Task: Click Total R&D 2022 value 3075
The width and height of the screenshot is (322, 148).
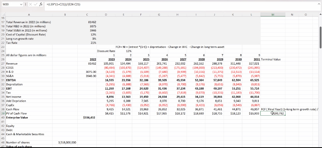Action: click(x=87, y=26)
